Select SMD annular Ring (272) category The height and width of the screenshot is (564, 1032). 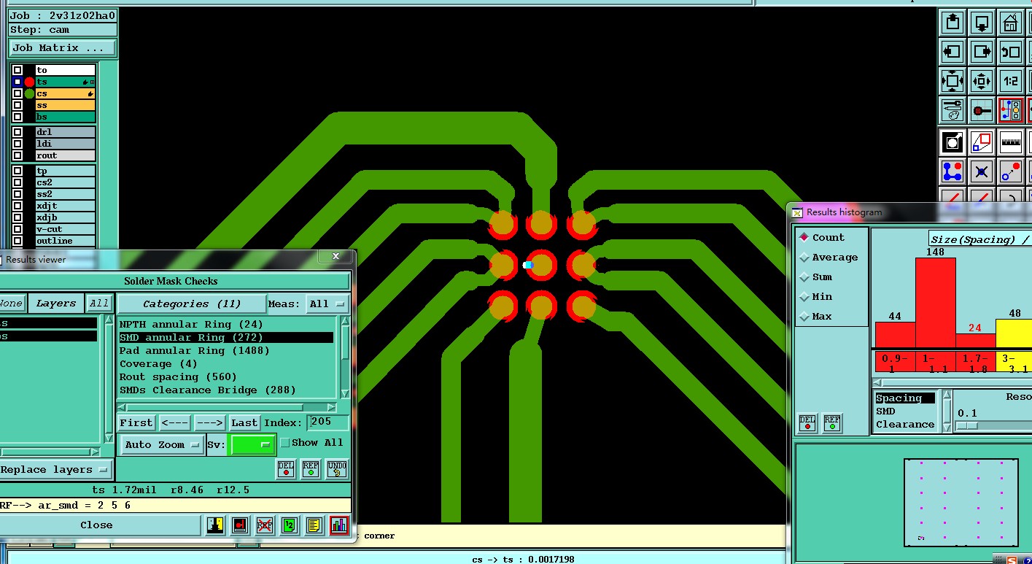tap(226, 337)
